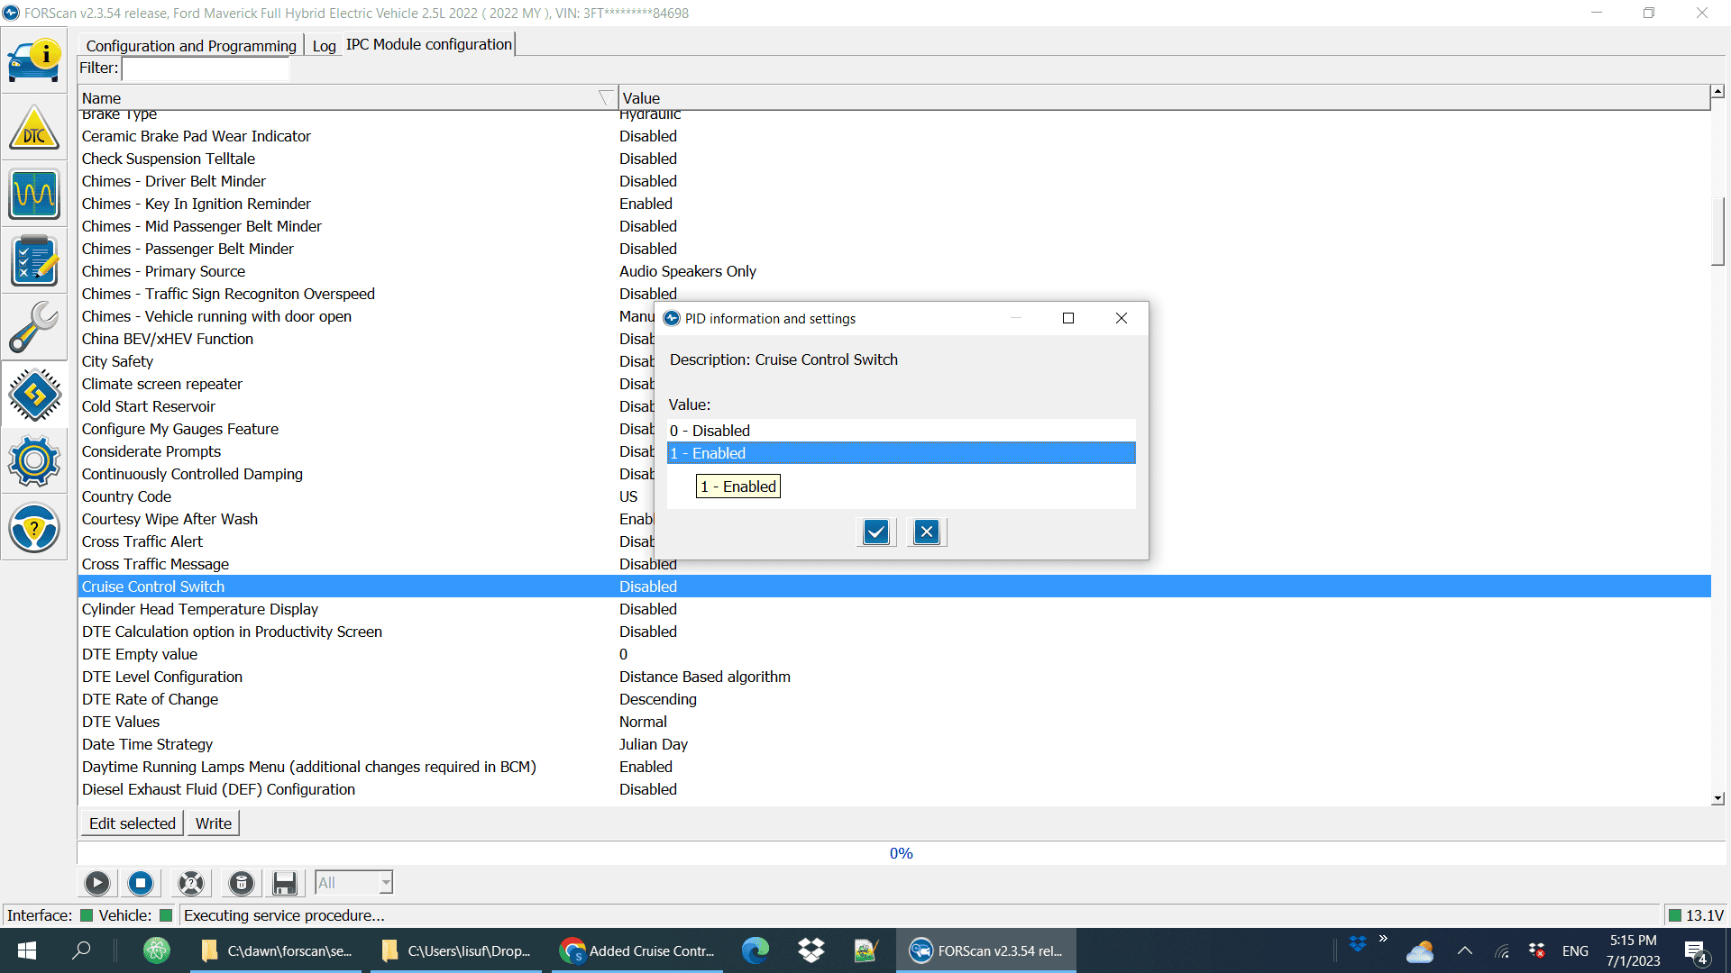Click the Edit selected button
This screenshot has width=1731, height=973.
tap(133, 823)
